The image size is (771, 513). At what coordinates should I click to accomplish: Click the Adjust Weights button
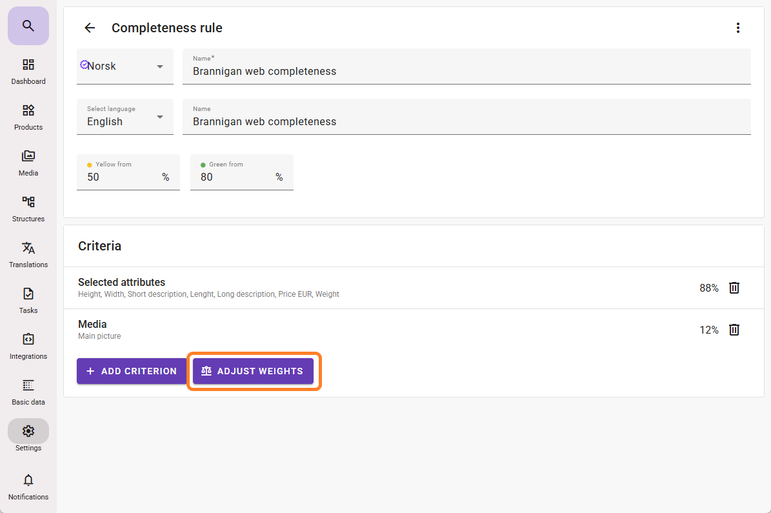pos(253,371)
